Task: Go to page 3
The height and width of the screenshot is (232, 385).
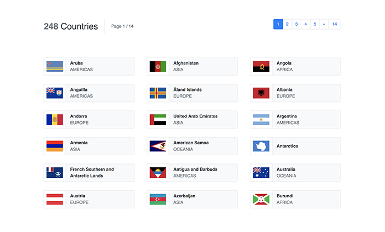Action: click(x=296, y=24)
